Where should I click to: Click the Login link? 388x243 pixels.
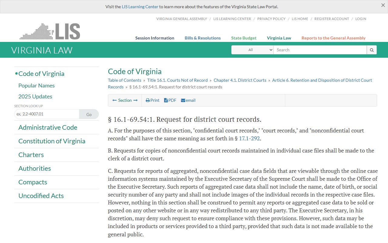coord(361,19)
